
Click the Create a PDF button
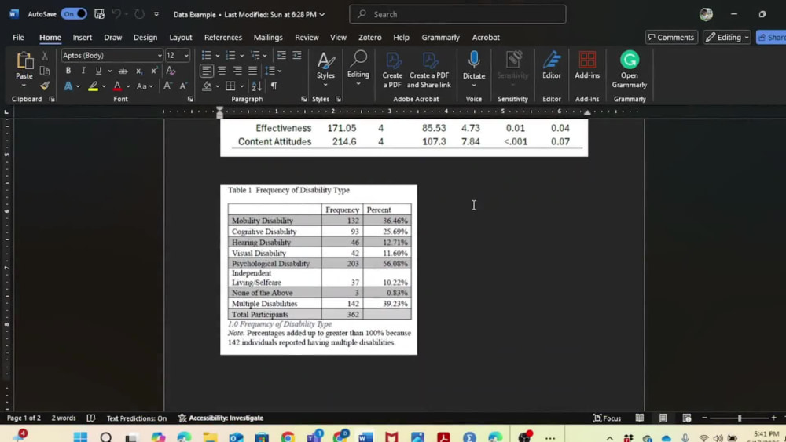click(392, 70)
